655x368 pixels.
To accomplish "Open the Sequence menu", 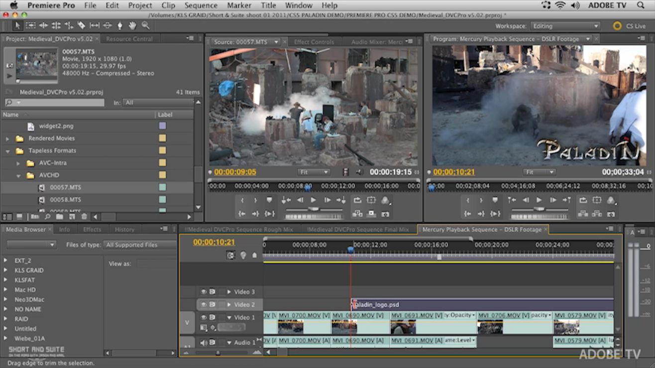I will click(x=201, y=5).
